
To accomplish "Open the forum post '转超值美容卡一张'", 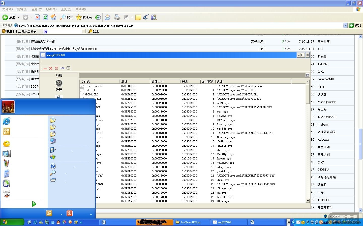I will coord(43,41).
